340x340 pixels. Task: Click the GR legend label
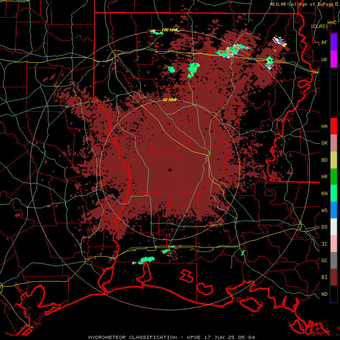coord(324,143)
